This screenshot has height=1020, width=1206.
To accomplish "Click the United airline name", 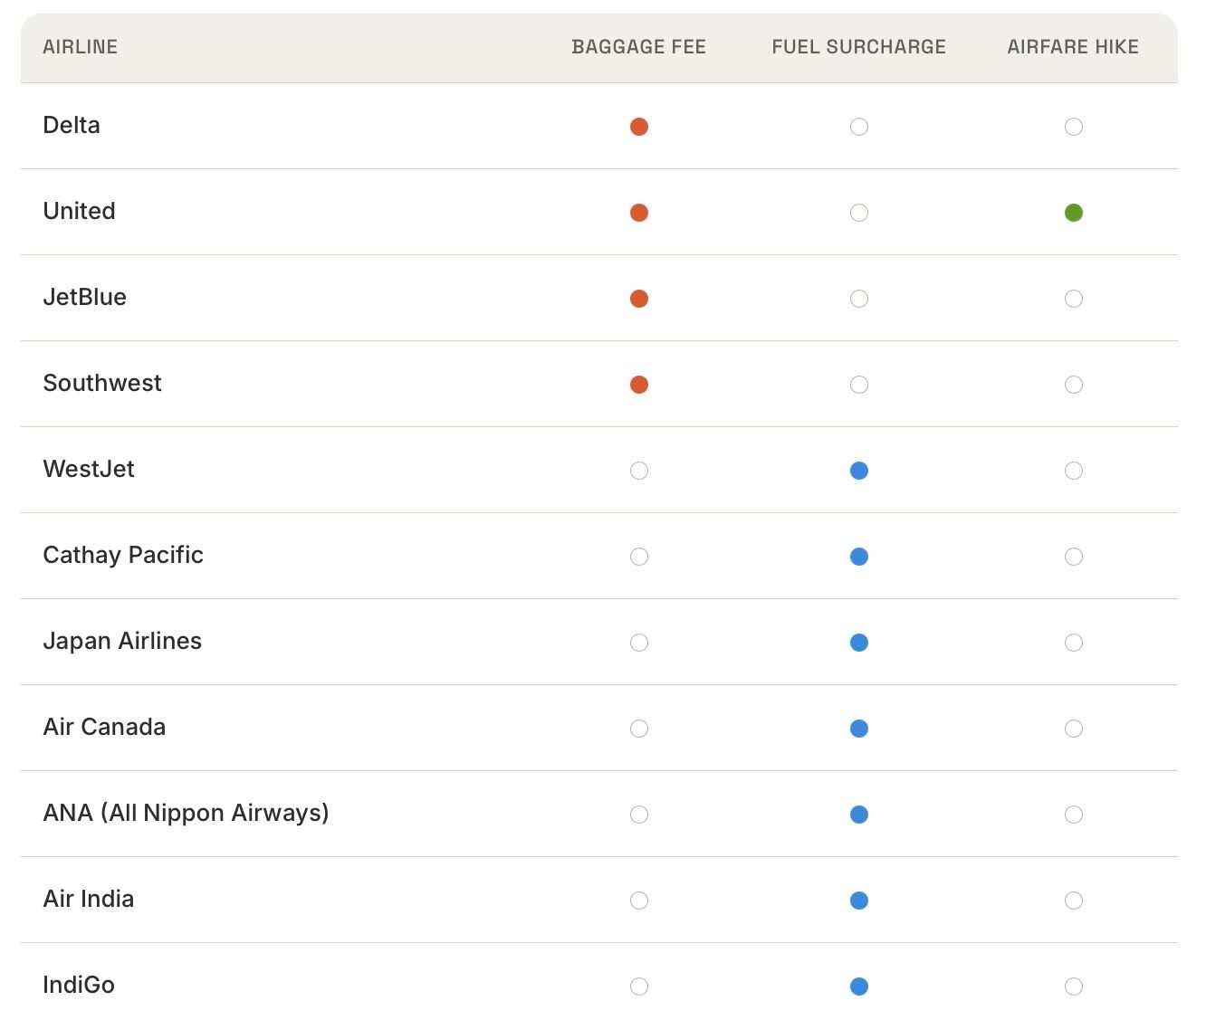I will [x=80, y=211].
